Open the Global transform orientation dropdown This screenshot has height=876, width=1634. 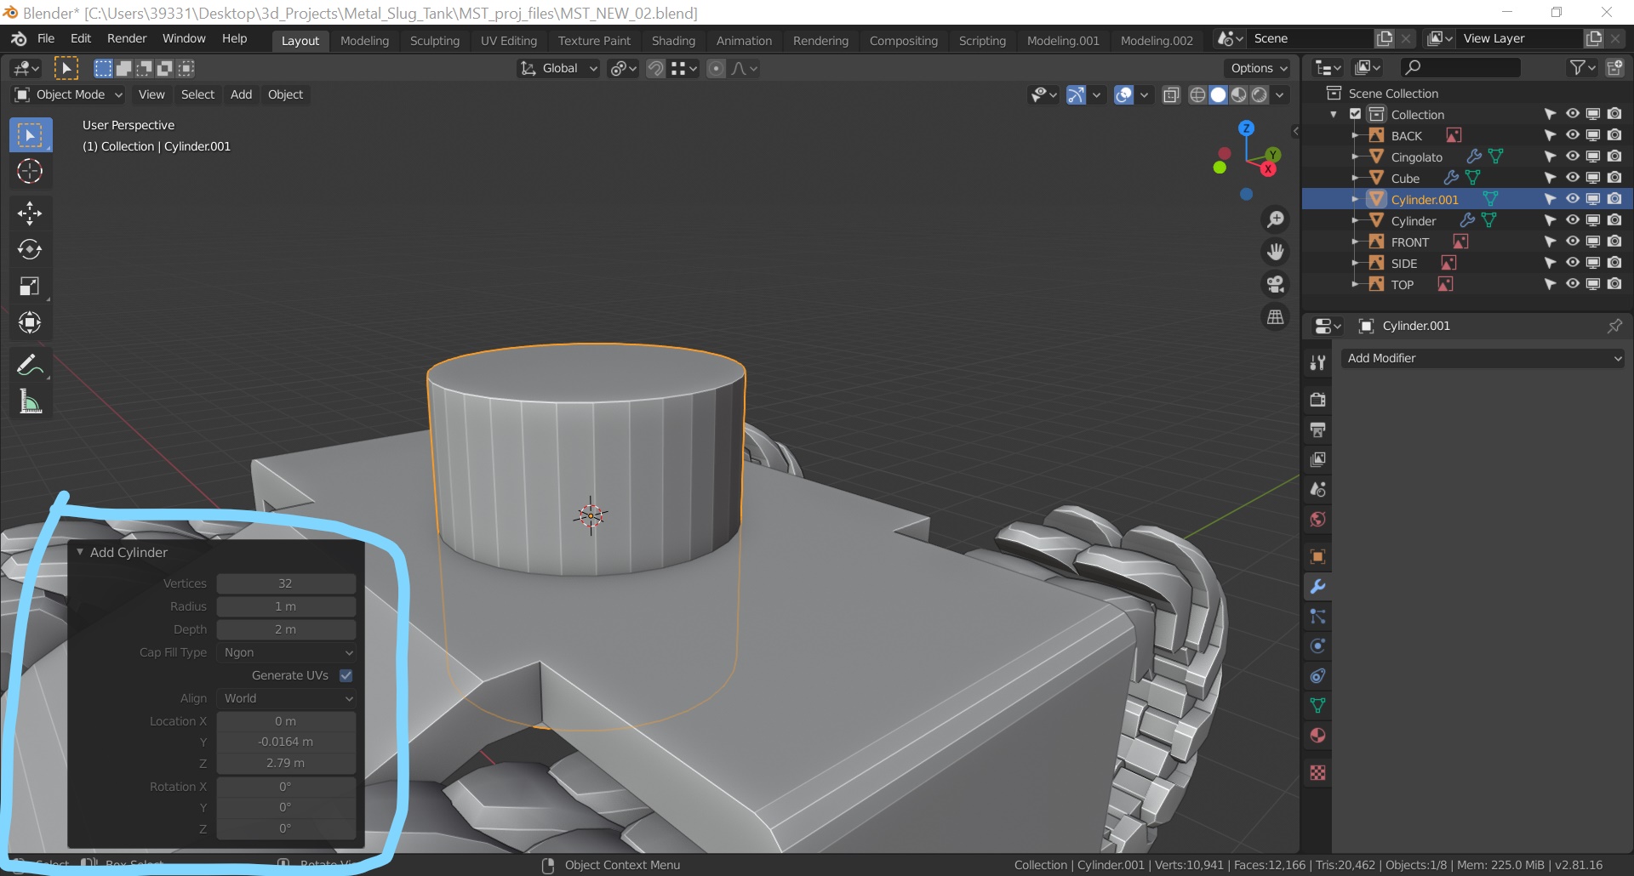(558, 69)
